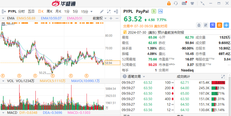
Task: Collapse right panel using bracket arrow icon
Action: 116,11
